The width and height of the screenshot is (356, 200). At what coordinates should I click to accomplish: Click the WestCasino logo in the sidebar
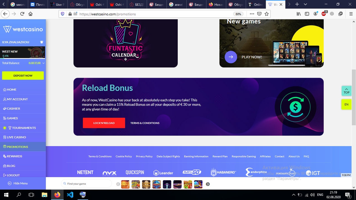[23, 29]
